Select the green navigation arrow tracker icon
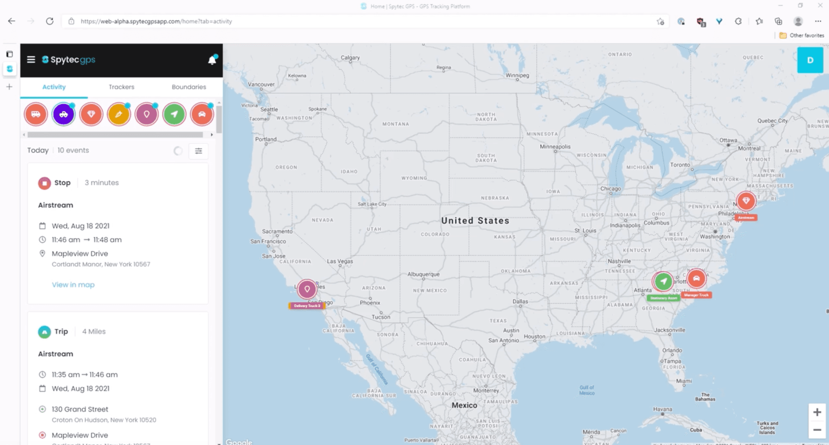 (174, 114)
